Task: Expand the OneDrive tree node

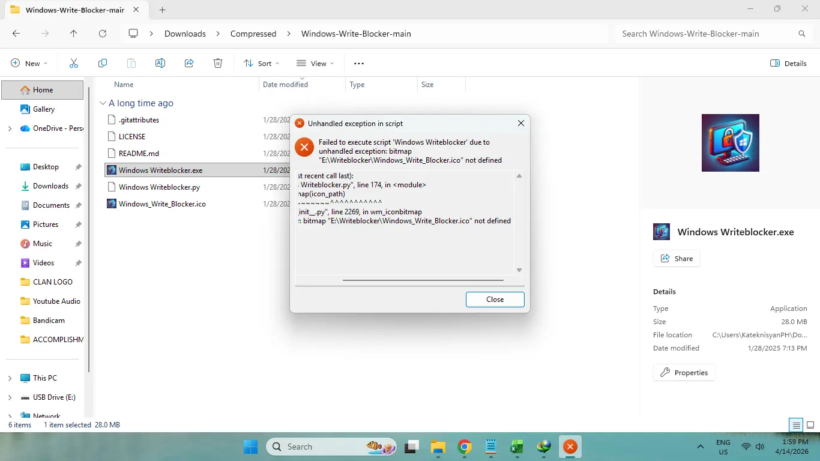Action: 10,128
